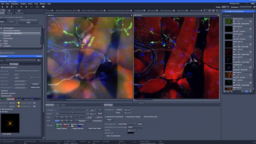Switch to the Display tab
The height and width of the screenshot is (144, 256).
click(x=58, y=105)
